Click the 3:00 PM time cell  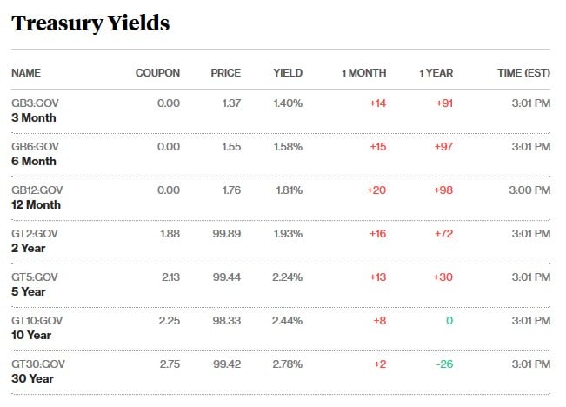click(531, 190)
